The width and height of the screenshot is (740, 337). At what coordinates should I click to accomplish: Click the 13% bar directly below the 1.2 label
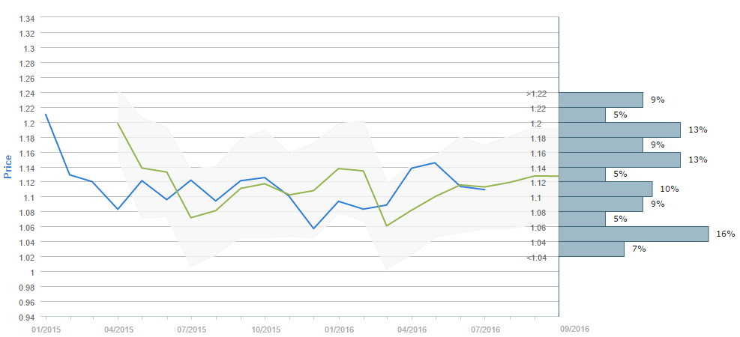click(619, 130)
